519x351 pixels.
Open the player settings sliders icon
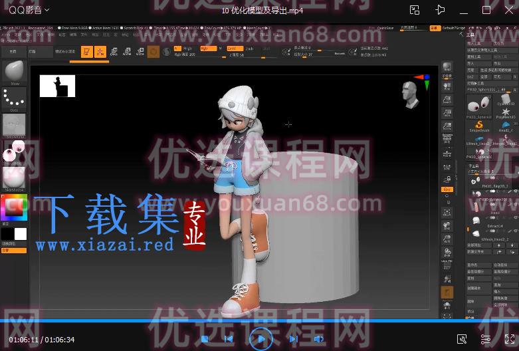pos(486,339)
